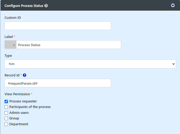Click the View Permission section label
The width and height of the screenshot is (180, 134).
17,94
